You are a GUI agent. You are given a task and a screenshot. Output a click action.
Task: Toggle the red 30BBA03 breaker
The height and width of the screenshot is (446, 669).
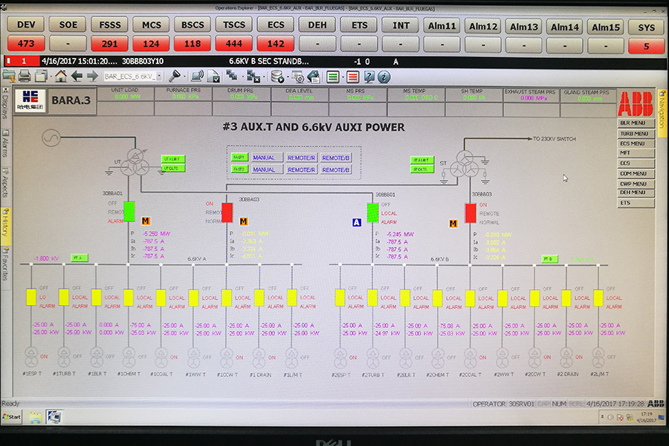[x=227, y=213]
